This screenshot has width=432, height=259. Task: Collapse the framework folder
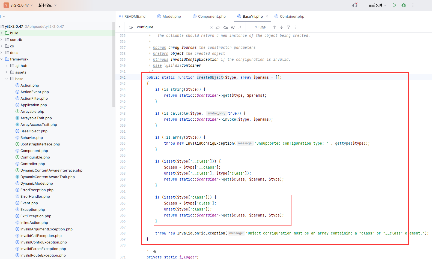(x=2, y=59)
